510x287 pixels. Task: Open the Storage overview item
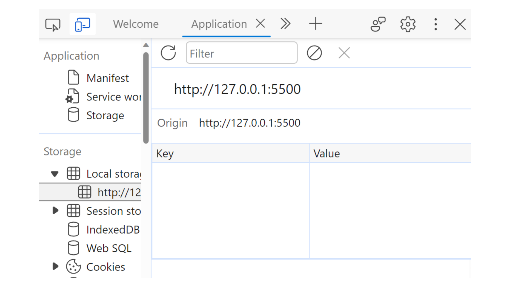[105, 115]
